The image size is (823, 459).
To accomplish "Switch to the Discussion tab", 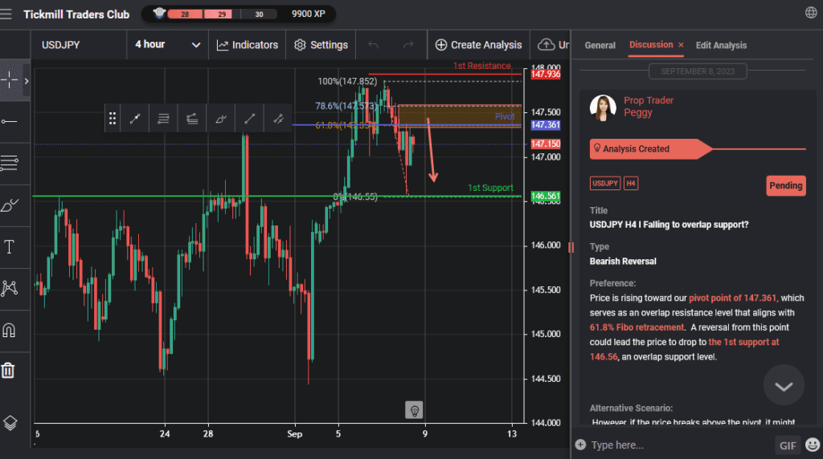I will pos(651,45).
